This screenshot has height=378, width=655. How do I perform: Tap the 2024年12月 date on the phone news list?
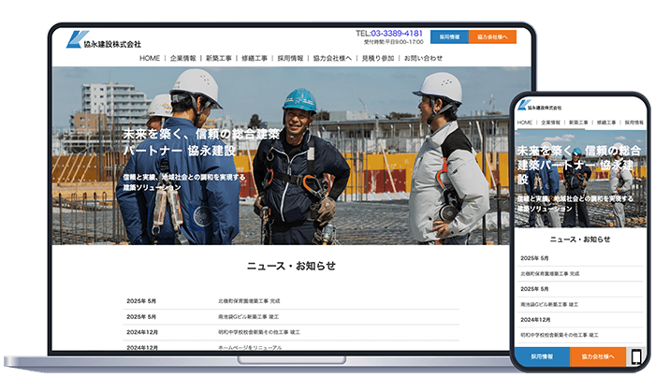[535, 320]
